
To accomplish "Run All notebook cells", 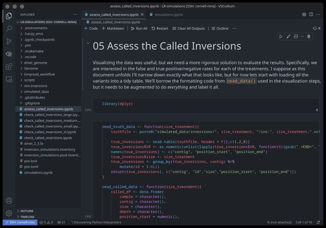I will pyautogui.click(x=139, y=28).
